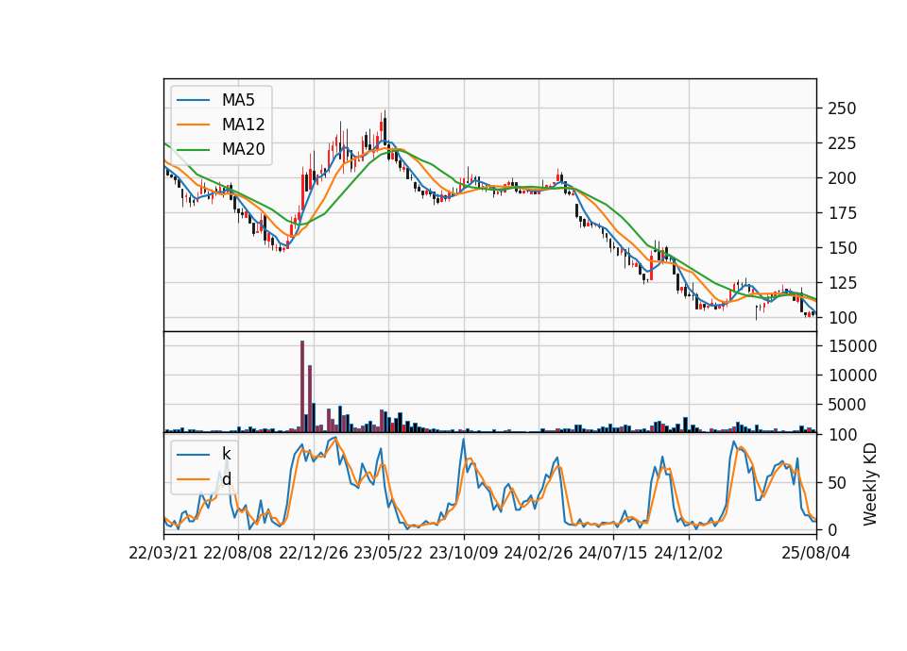Click the 5000 volume axis label
This screenshot has height=651, width=907.
click(x=847, y=405)
